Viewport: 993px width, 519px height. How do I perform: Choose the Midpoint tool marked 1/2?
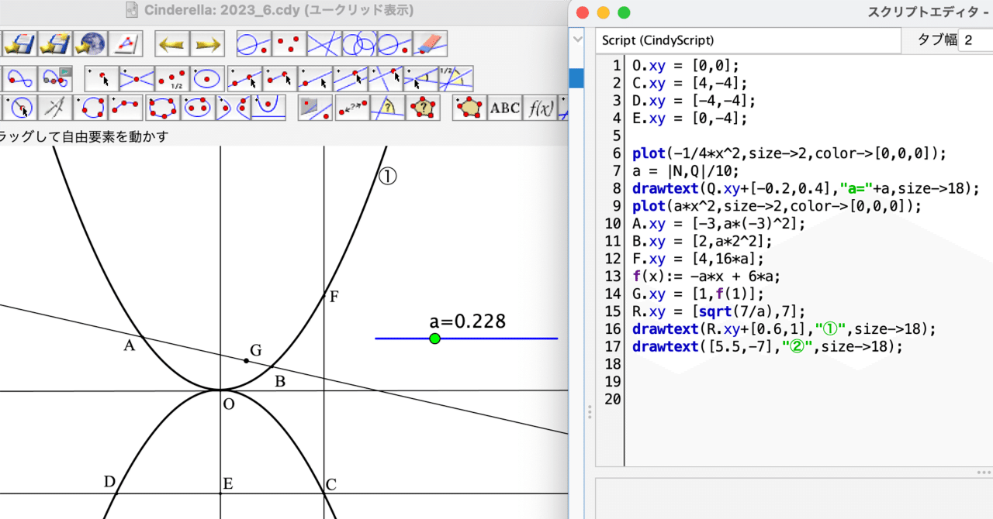172,78
